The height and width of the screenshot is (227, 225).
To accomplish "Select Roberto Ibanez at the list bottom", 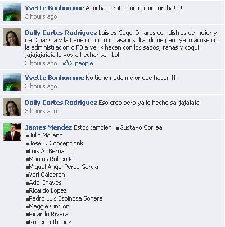I will coord(50,222).
